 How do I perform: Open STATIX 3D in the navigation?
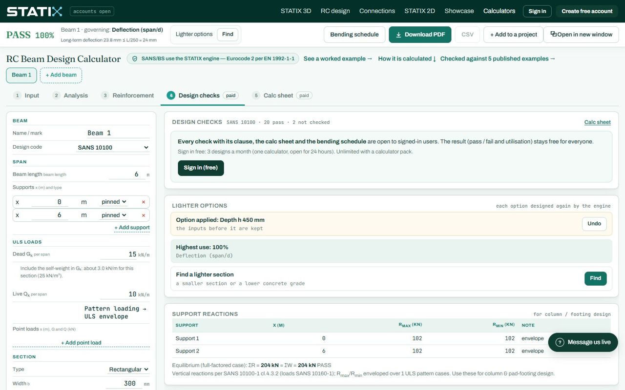coord(296,11)
